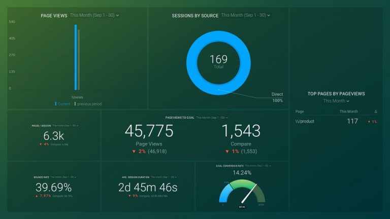Toggle the Current legend entry

click(62, 104)
